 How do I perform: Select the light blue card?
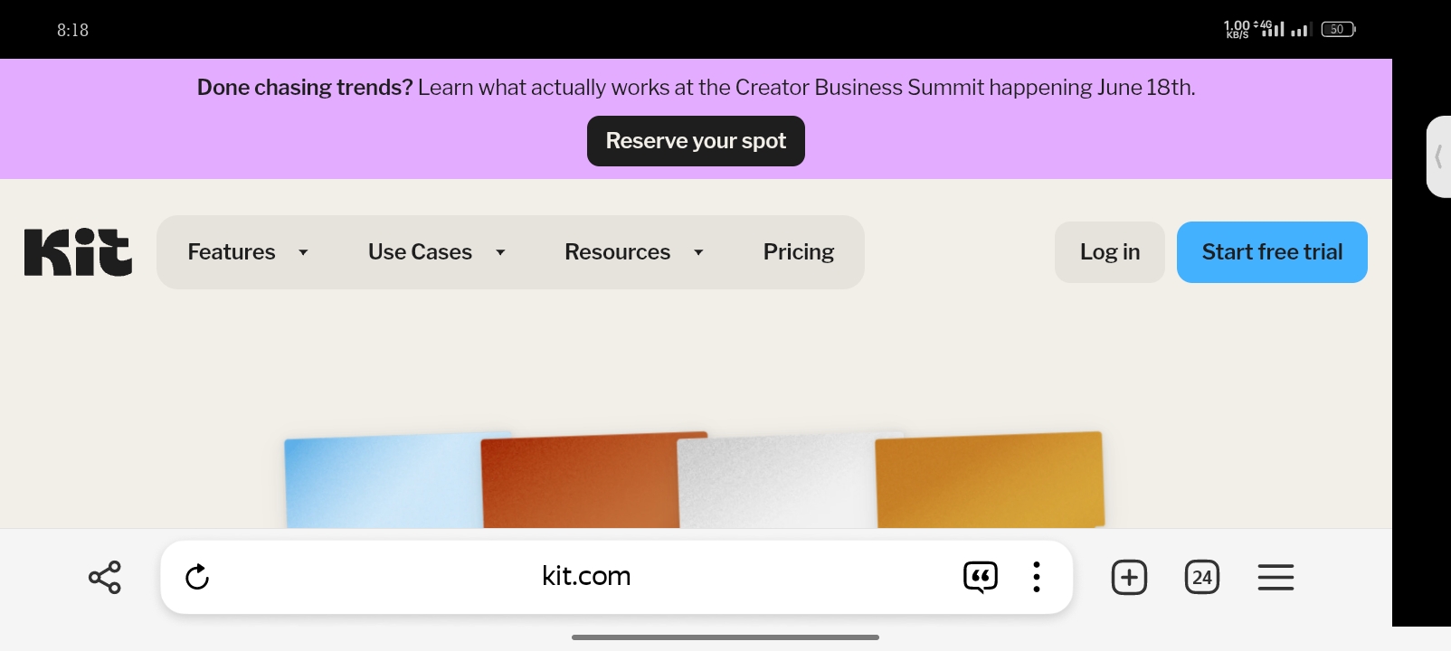(380, 484)
